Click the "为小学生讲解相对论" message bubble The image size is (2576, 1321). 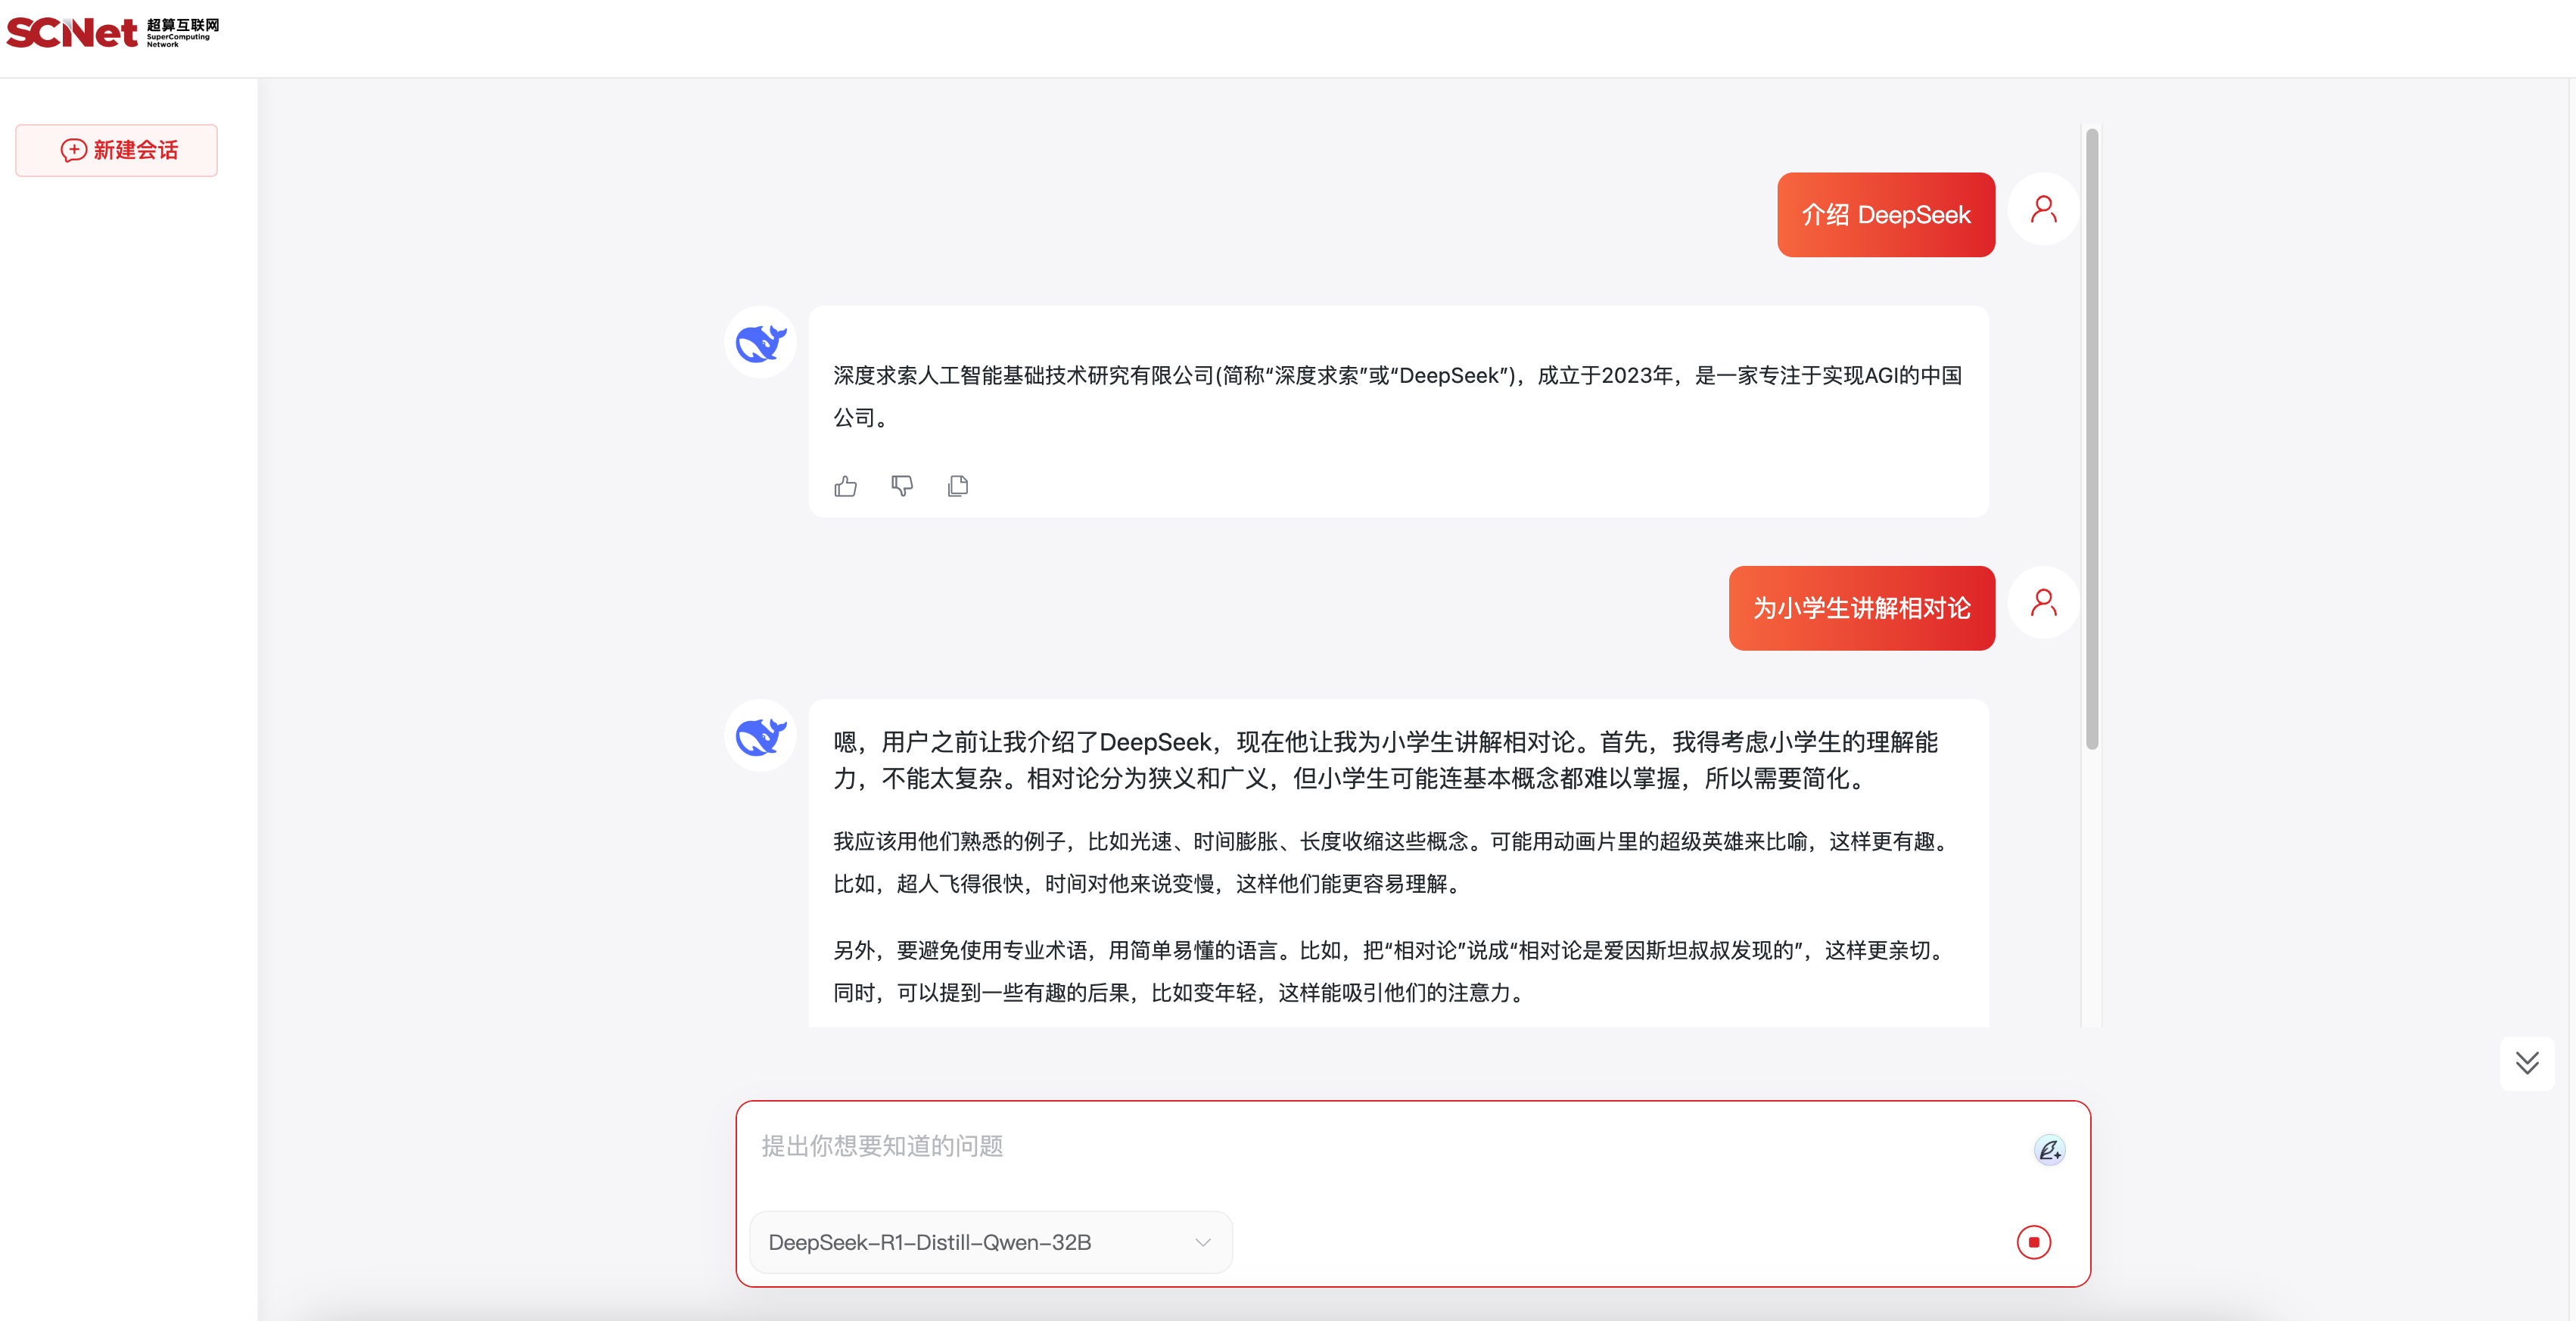1861,608
